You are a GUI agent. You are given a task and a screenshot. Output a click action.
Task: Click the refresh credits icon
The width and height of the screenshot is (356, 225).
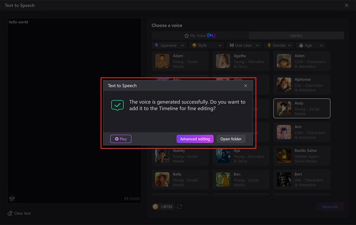tap(180, 207)
